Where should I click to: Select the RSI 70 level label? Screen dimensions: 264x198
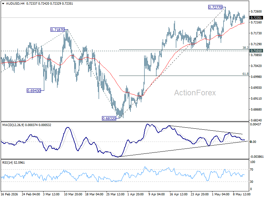[251, 170]
